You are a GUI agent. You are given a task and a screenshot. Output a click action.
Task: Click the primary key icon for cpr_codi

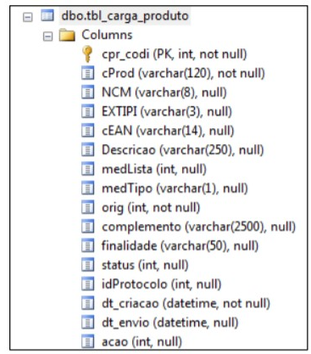[x=87, y=54]
